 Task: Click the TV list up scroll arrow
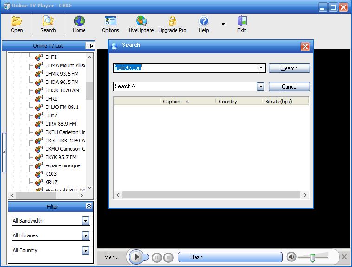(x=89, y=57)
